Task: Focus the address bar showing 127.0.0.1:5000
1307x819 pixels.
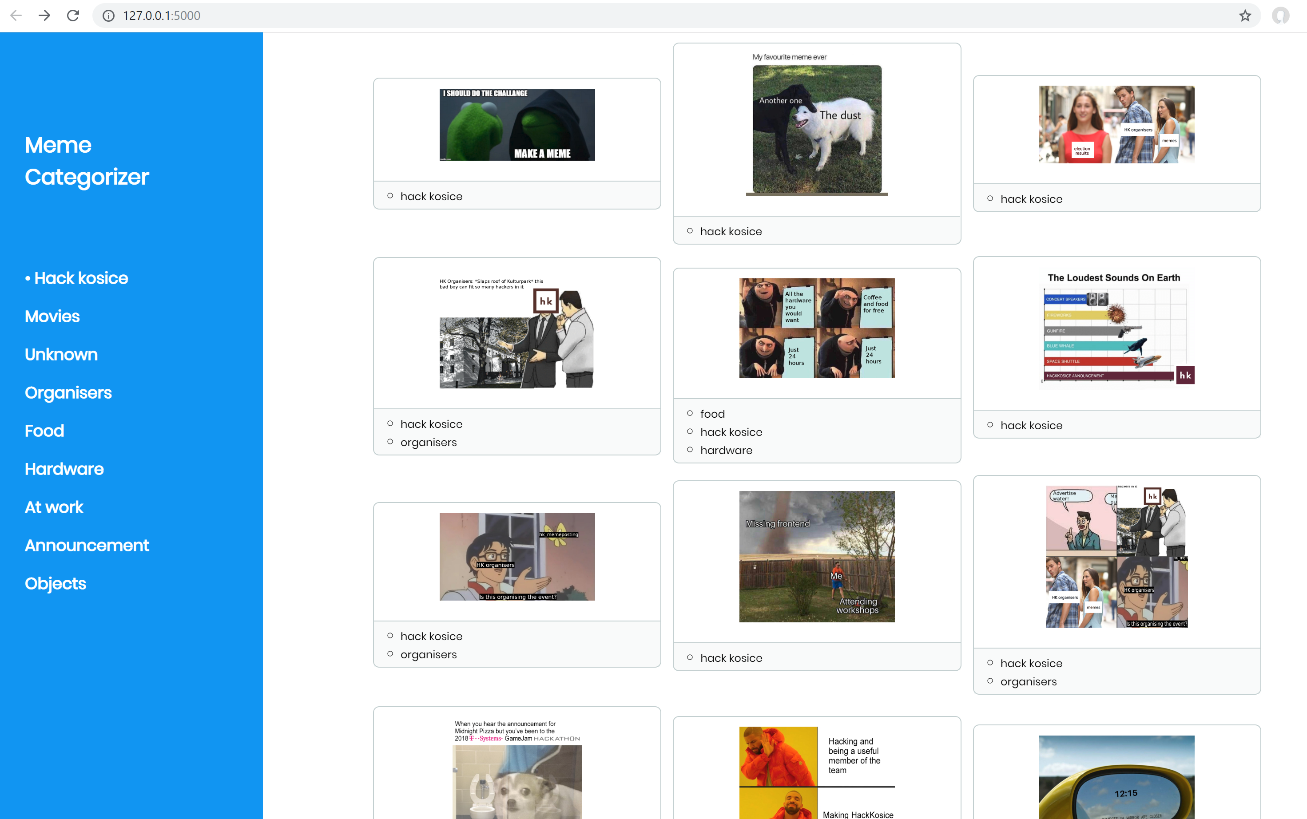Action: click(x=650, y=16)
